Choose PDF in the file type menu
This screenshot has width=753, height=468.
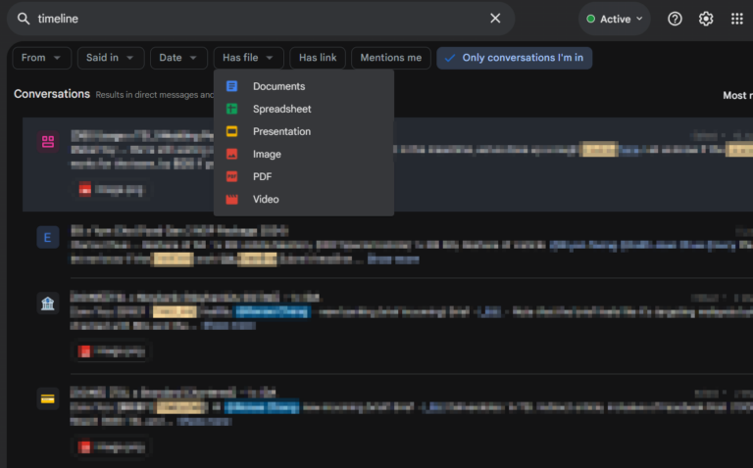point(262,176)
